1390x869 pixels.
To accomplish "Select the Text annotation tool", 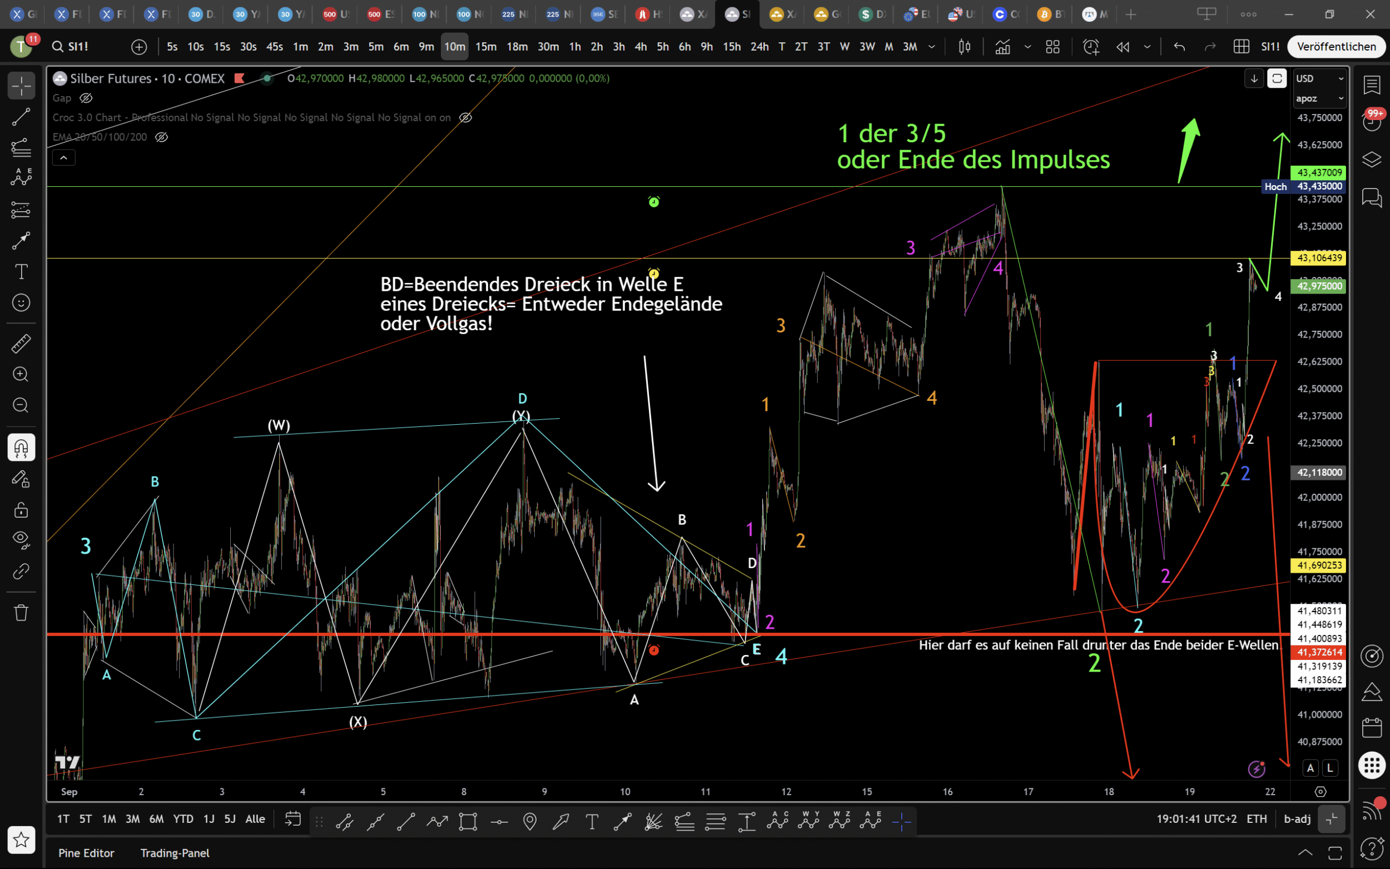I will pyautogui.click(x=21, y=272).
